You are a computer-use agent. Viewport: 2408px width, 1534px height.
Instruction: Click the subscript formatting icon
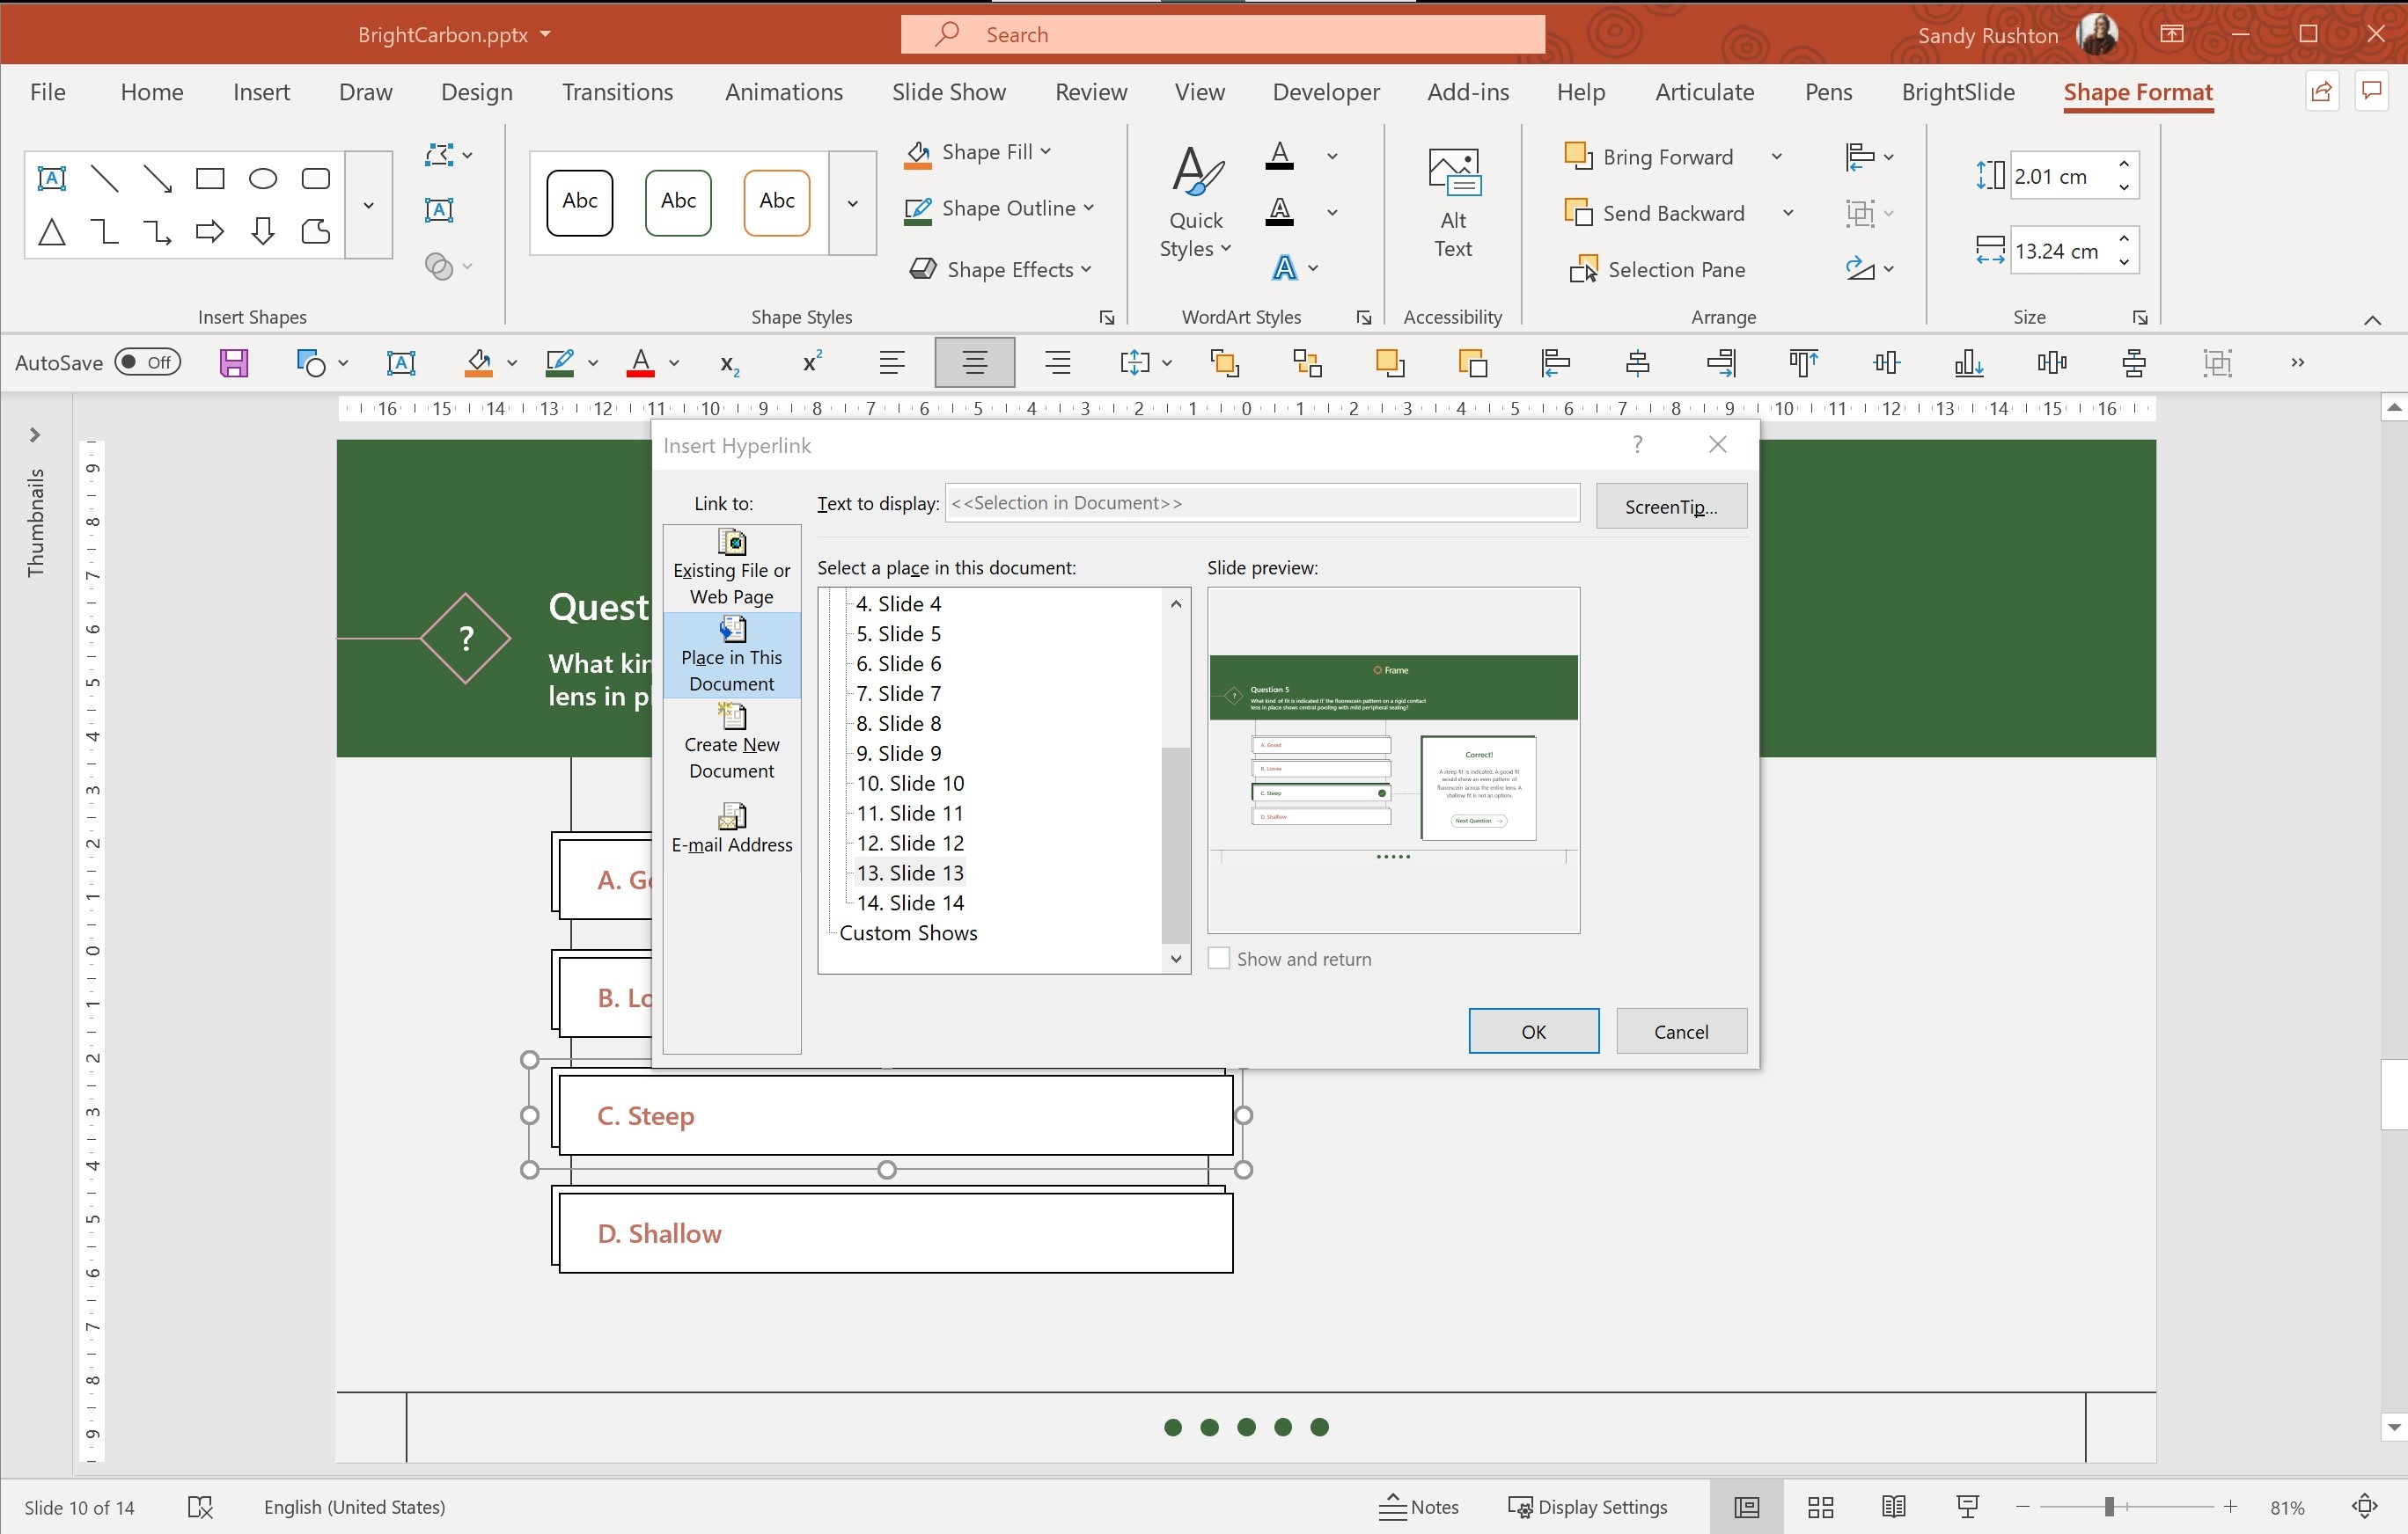(x=729, y=362)
